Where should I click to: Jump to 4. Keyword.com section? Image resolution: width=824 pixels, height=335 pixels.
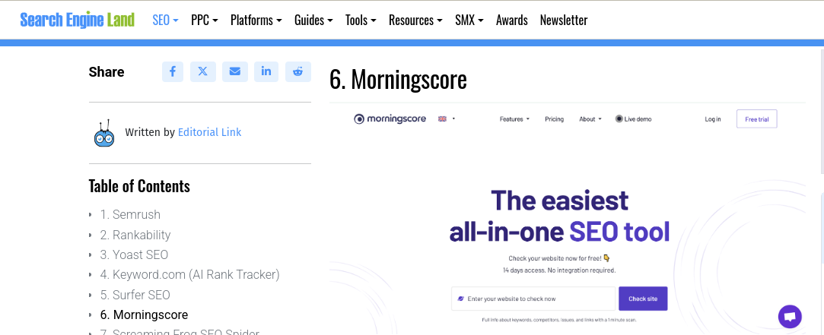[189, 275]
